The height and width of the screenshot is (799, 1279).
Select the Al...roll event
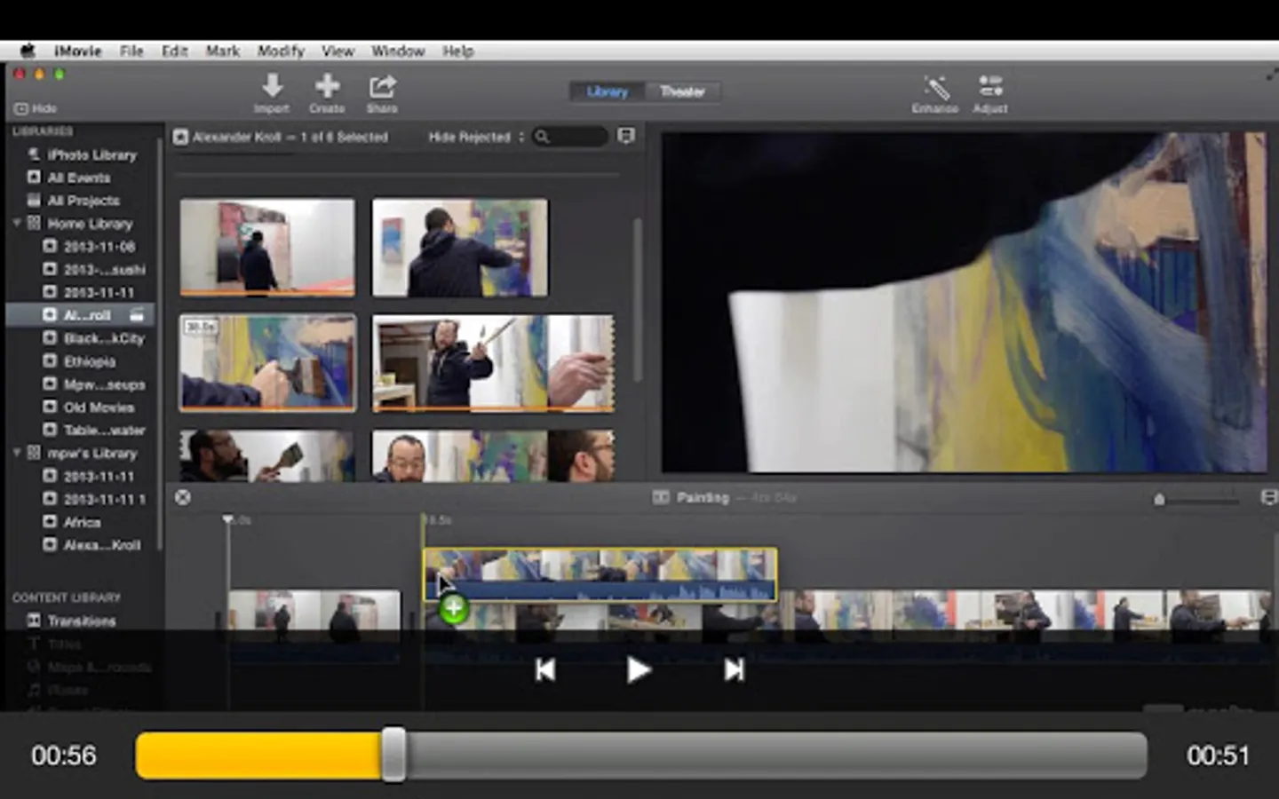(x=80, y=314)
